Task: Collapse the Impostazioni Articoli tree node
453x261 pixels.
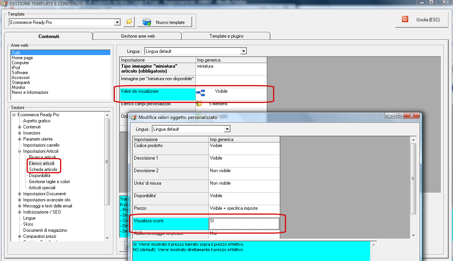Action: (20, 151)
